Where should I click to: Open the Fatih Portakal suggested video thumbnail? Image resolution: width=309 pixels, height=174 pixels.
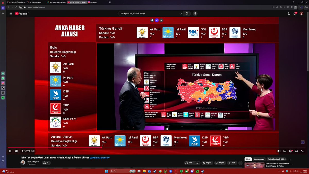click(254, 165)
